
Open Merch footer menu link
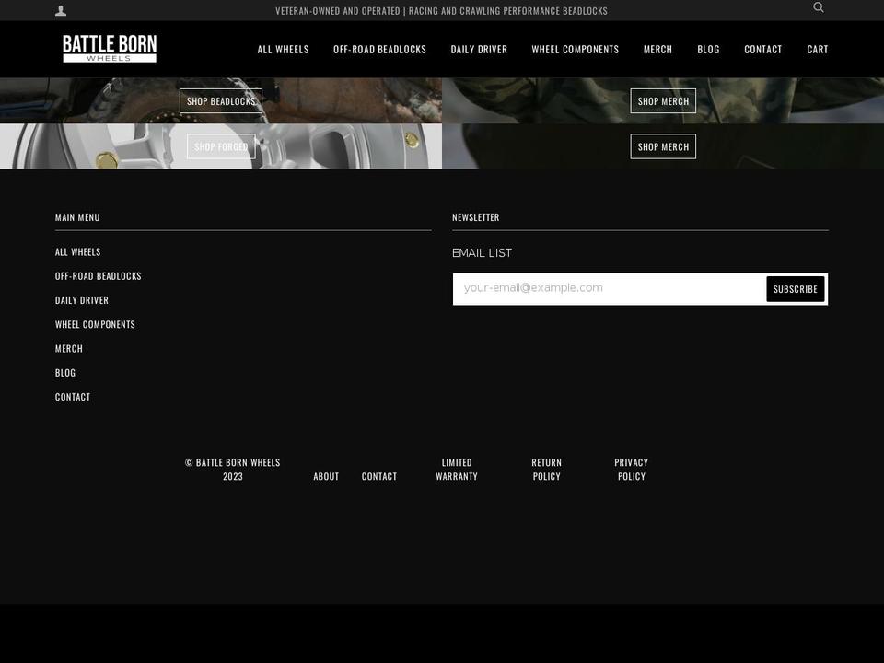point(69,349)
